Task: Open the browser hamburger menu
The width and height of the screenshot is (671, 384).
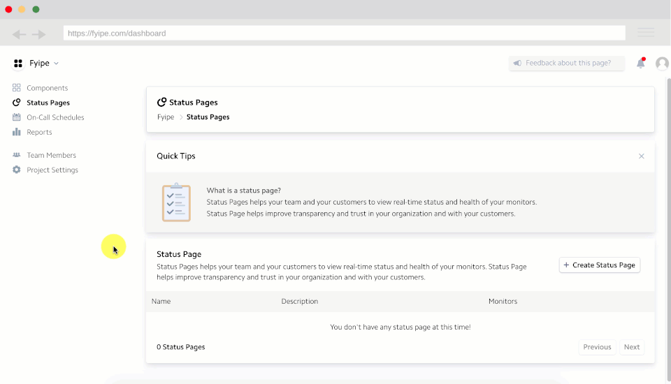Action: click(646, 33)
